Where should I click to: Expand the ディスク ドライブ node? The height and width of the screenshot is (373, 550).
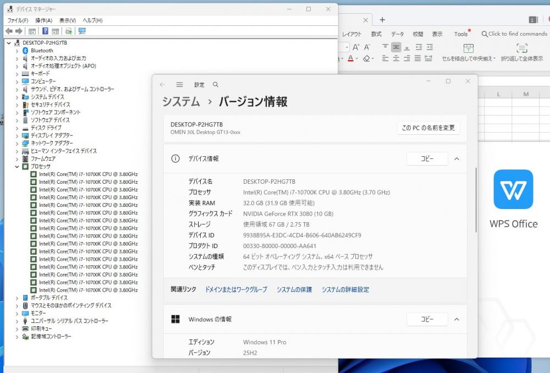pyautogui.click(x=17, y=128)
